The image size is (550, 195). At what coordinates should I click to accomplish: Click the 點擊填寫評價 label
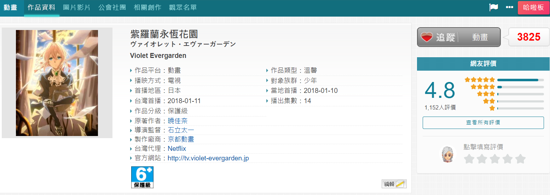[483, 147]
